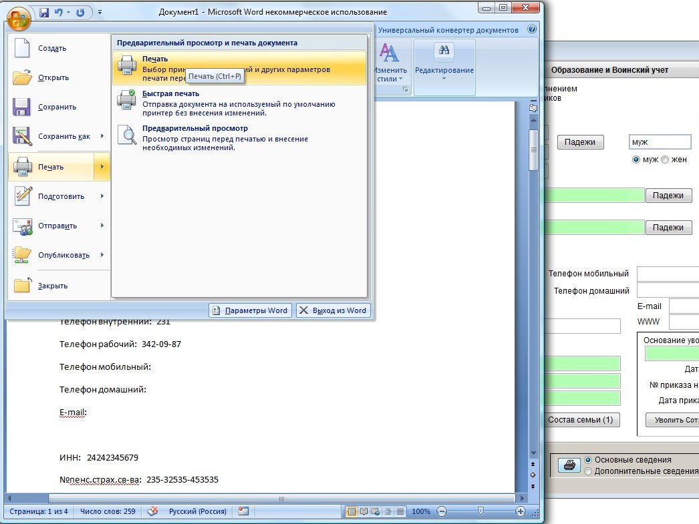
Task: Click the Закрыть folder icon
Action: click(x=22, y=285)
